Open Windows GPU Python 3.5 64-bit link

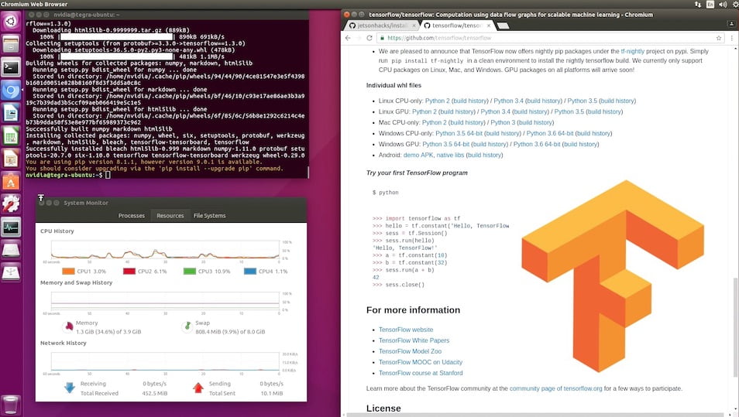pos(446,144)
